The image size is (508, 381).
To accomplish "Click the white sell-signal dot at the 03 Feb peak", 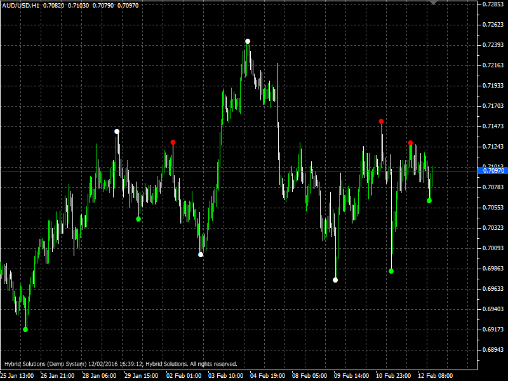I will click(x=248, y=39).
